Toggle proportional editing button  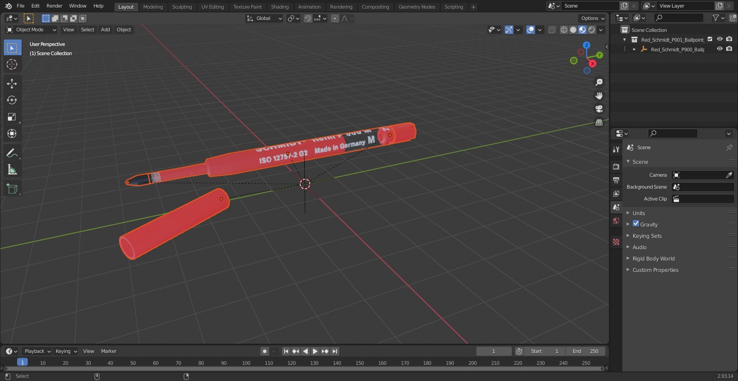coord(335,18)
